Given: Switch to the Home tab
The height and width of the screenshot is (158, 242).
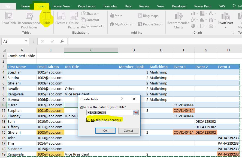Looking at the screenshot, I should (25, 6).
